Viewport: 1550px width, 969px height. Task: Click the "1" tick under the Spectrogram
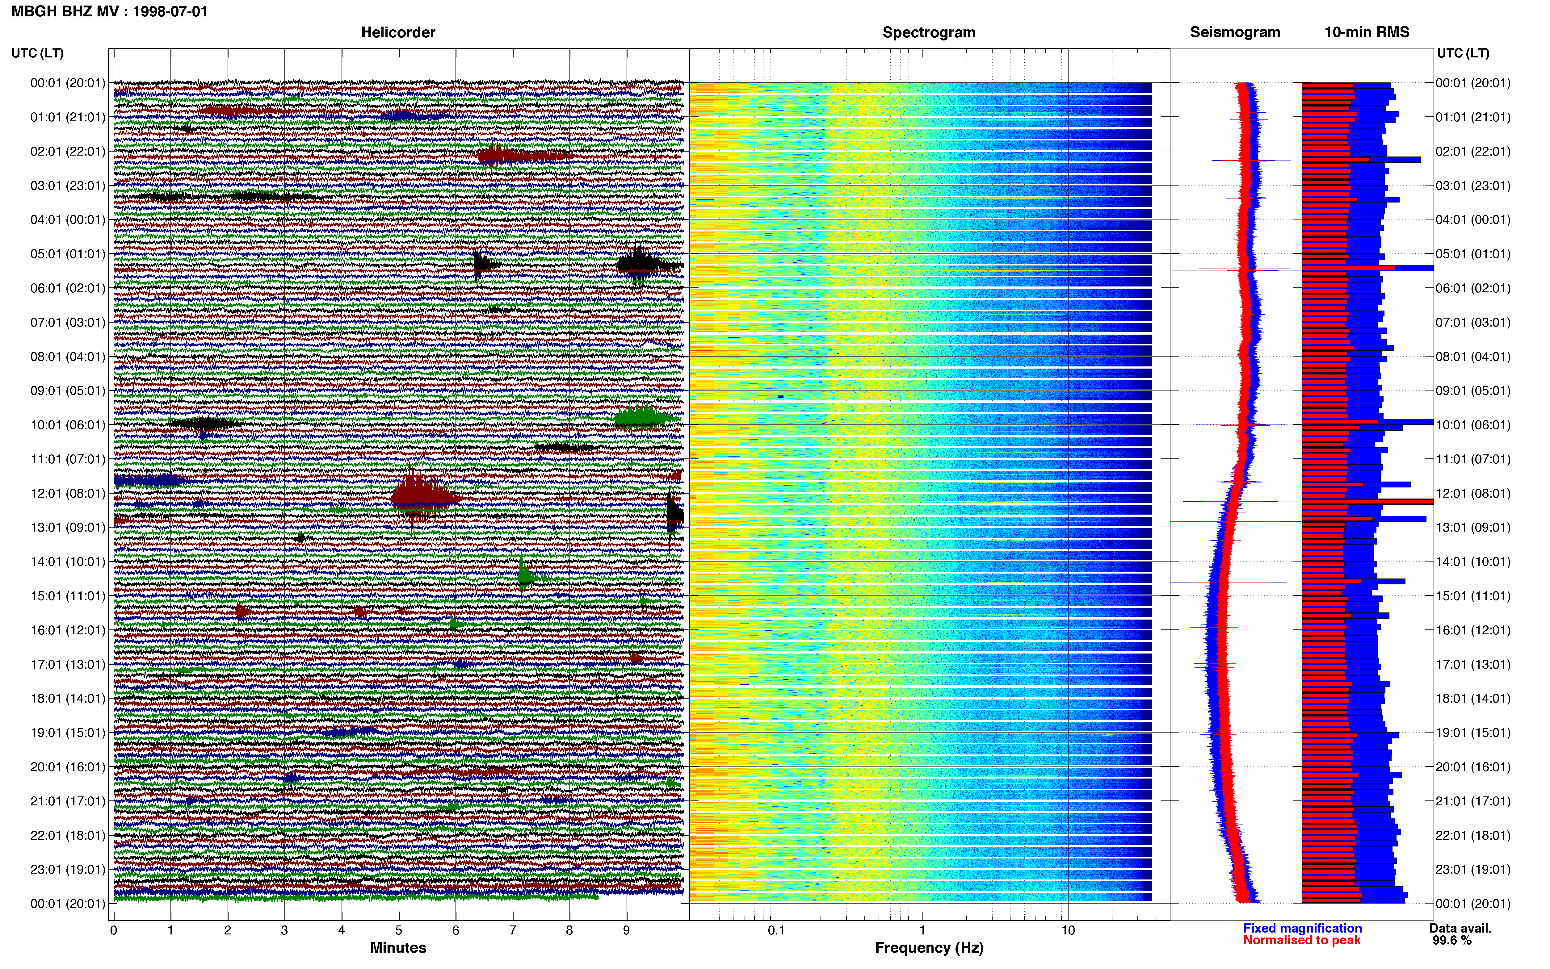[922, 930]
